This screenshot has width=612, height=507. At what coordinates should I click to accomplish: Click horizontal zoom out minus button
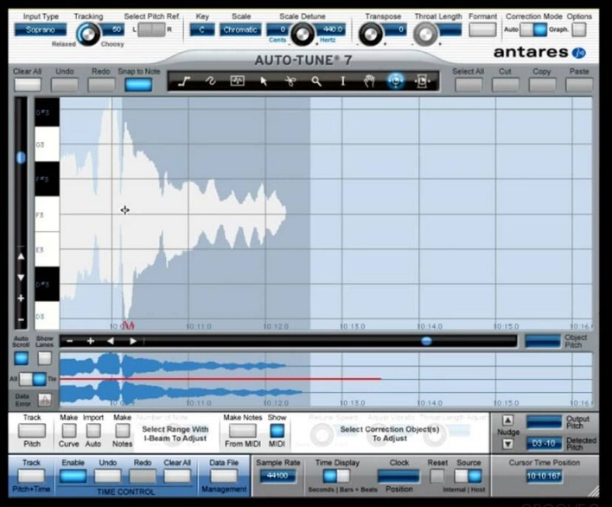69,341
